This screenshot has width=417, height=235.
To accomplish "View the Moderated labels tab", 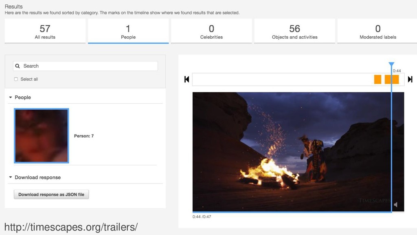I will point(377,31).
